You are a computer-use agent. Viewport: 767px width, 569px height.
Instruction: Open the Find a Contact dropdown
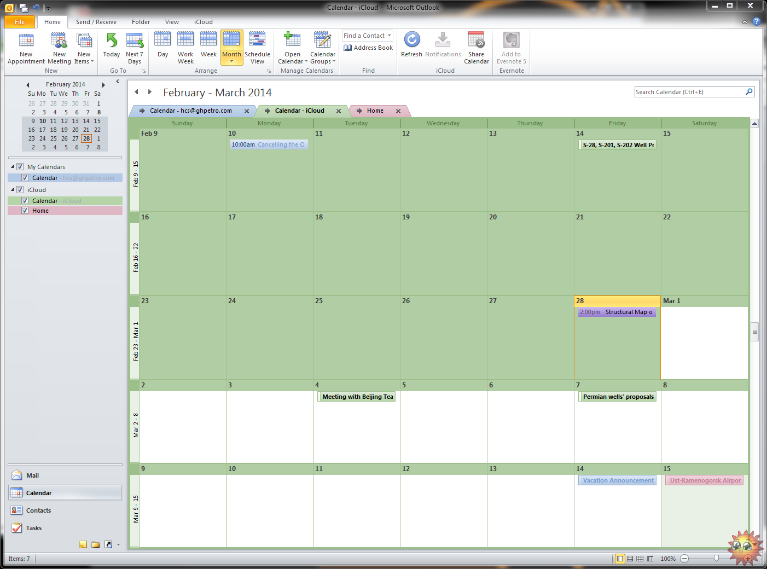390,36
